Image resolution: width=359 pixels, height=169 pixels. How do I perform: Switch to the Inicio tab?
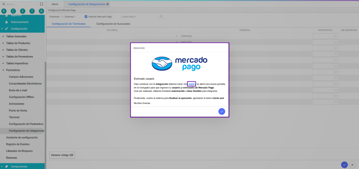(x=55, y=4)
